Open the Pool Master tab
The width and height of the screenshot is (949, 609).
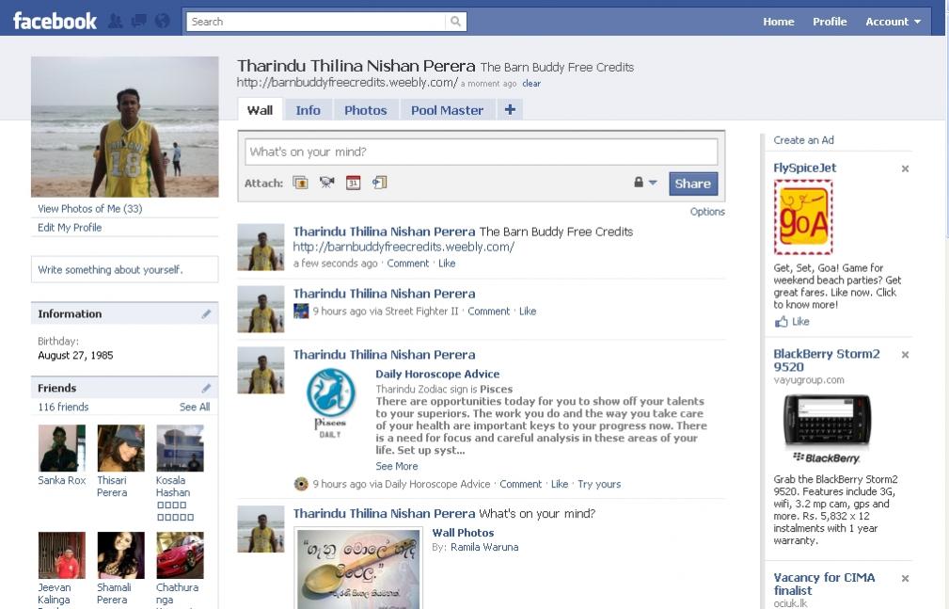coord(448,110)
